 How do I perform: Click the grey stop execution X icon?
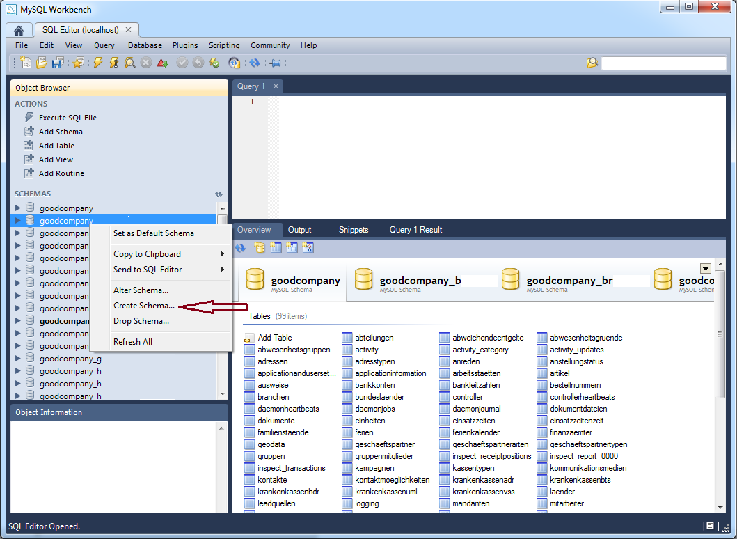click(146, 63)
